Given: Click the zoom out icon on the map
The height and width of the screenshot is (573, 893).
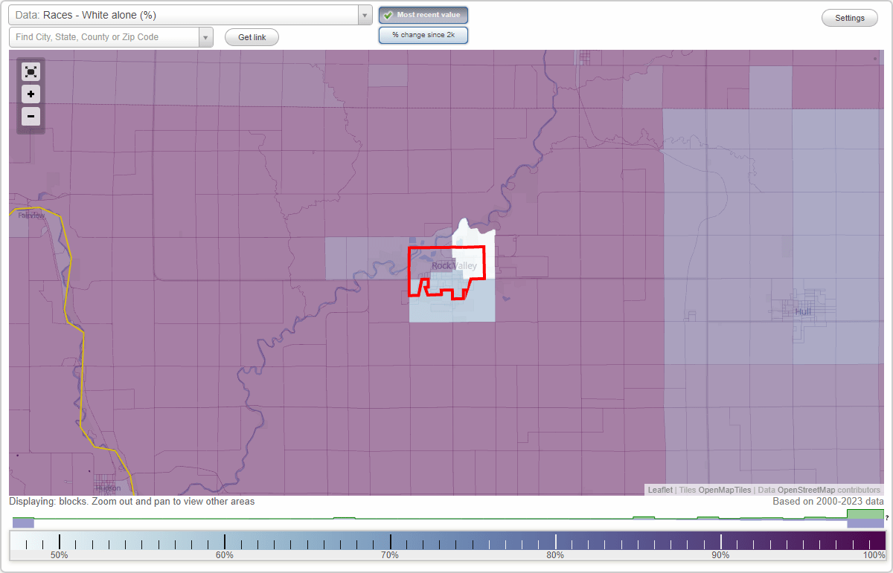Looking at the screenshot, I should (31, 116).
